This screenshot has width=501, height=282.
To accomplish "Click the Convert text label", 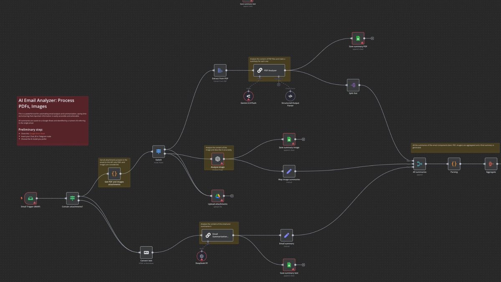I will (146, 261).
